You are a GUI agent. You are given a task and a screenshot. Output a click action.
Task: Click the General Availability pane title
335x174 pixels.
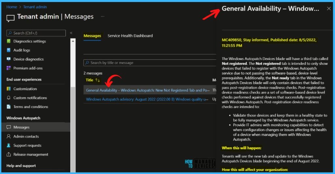[270, 8]
